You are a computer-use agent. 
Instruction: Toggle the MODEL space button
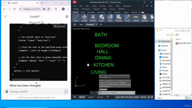tap(143, 97)
